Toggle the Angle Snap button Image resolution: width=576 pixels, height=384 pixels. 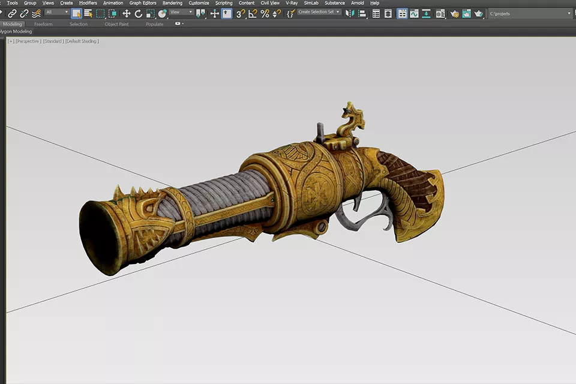click(x=253, y=14)
